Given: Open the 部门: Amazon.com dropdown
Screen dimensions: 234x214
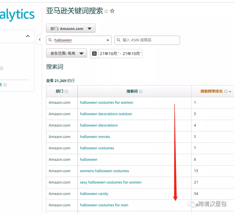Looking at the screenshot, I should [x=71, y=28].
